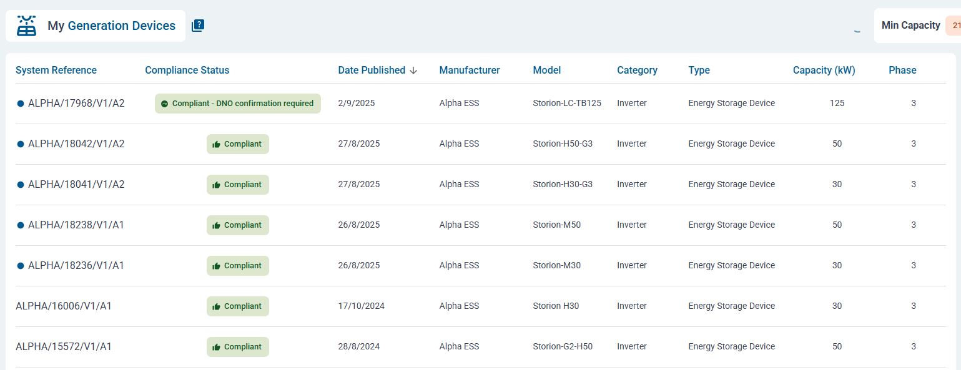Select model Storion H30
The width and height of the screenshot is (961, 370).
556,306
